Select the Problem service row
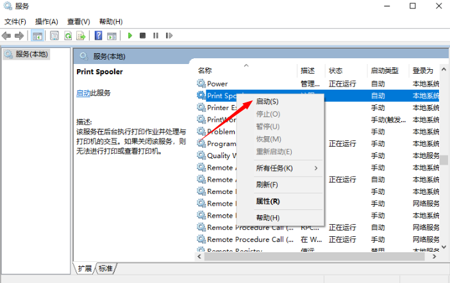 point(318,132)
